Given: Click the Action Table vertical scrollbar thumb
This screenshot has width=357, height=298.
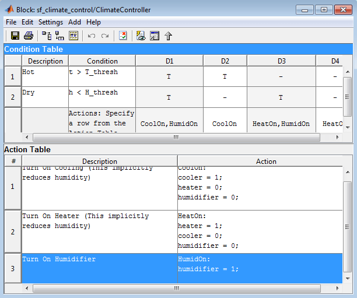Looking at the screenshot, I should (348, 226).
